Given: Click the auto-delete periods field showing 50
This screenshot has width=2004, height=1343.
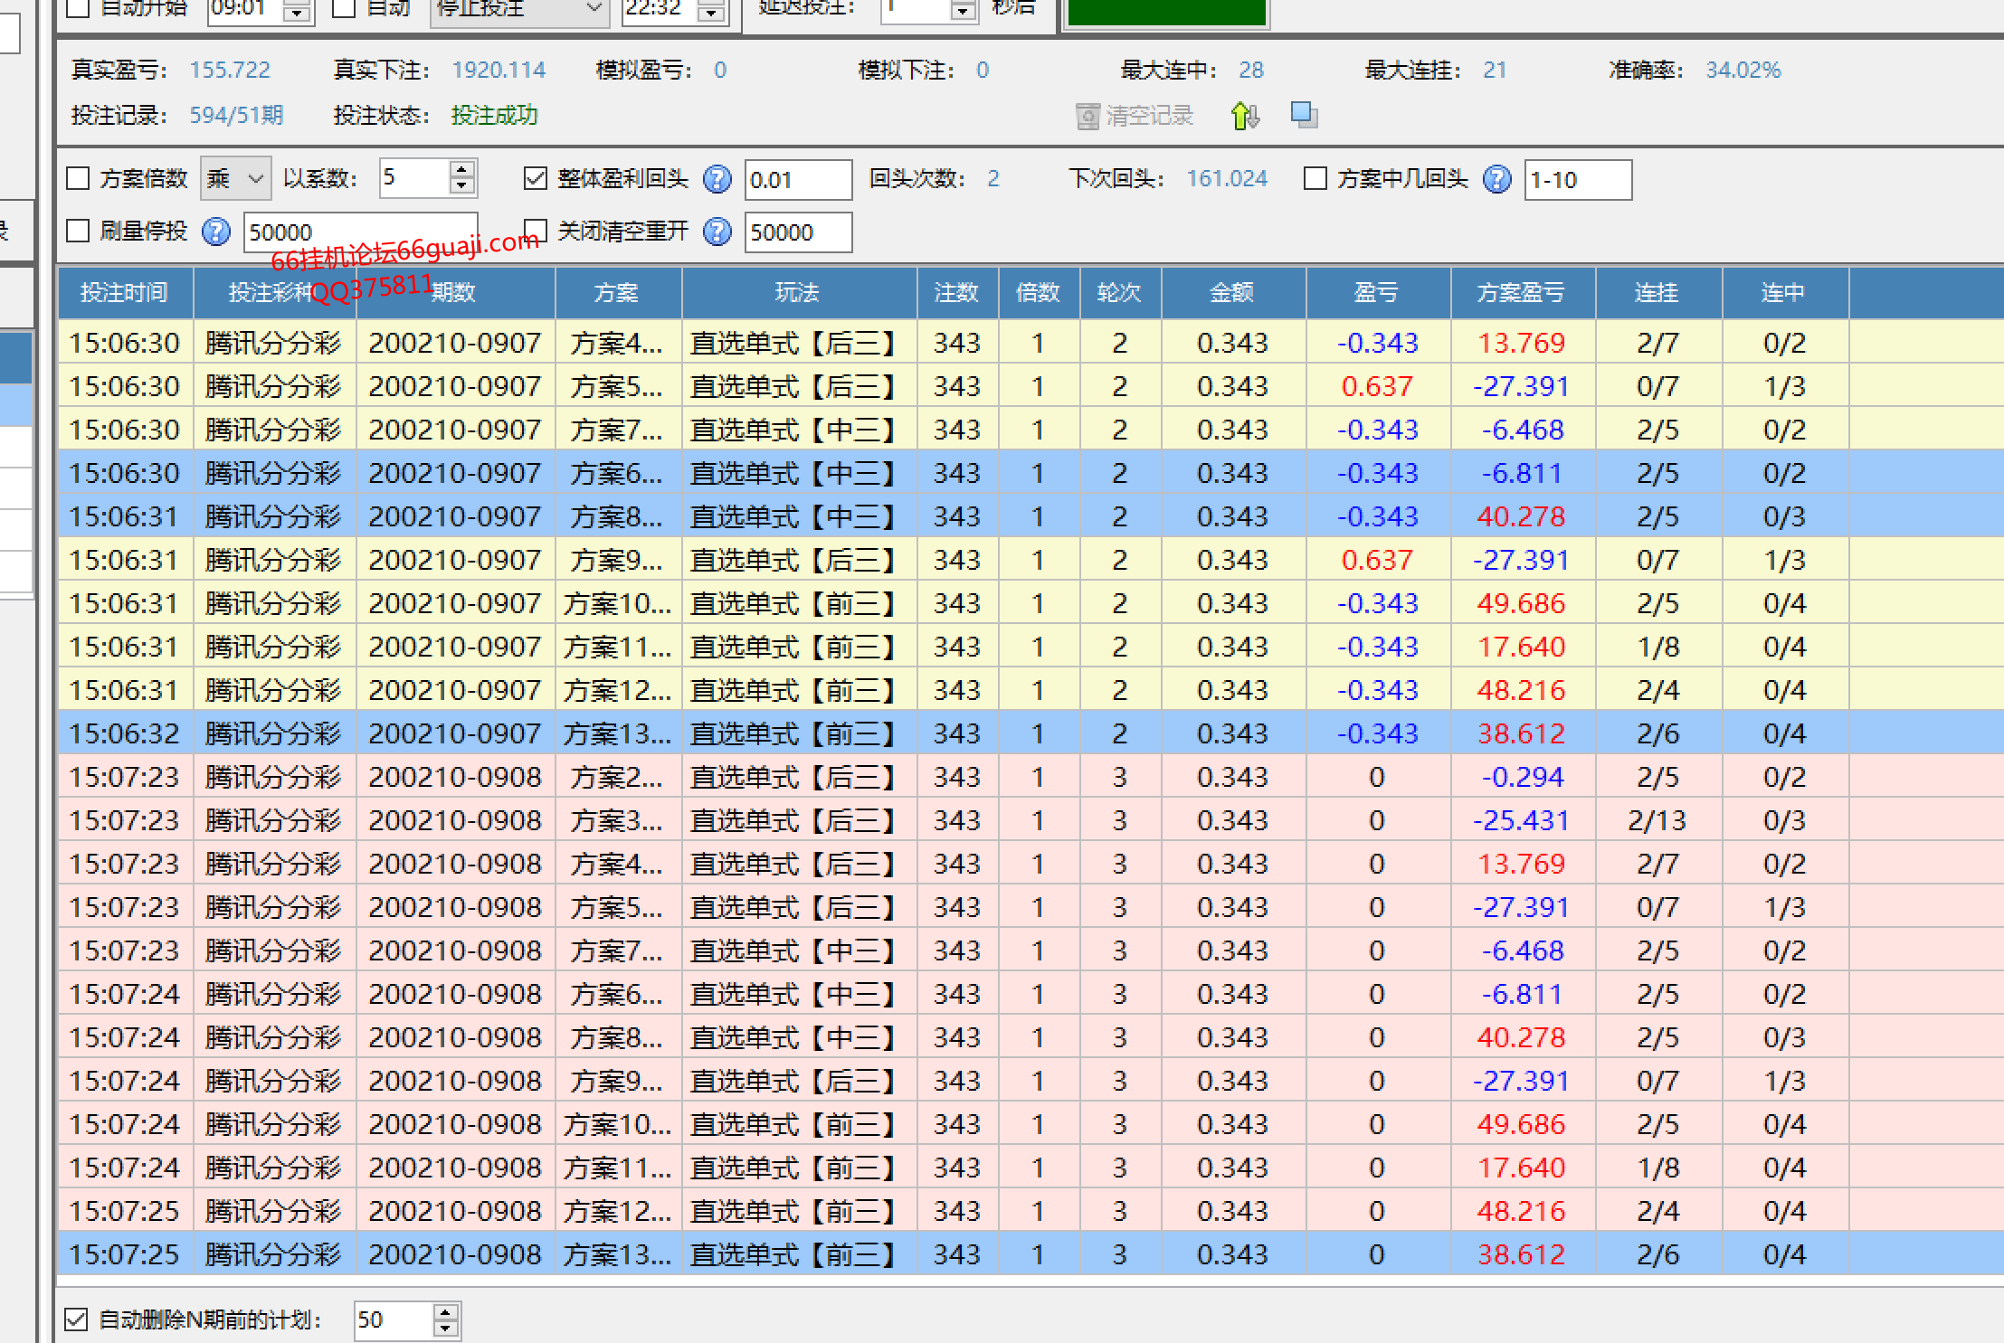Looking at the screenshot, I should pyautogui.click(x=393, y=1320).
